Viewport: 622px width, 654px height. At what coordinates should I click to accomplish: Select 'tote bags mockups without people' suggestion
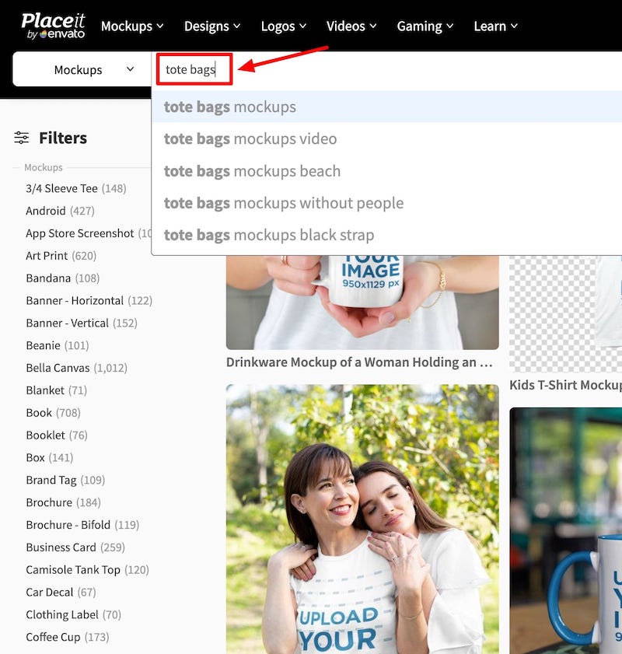point(284,203)
